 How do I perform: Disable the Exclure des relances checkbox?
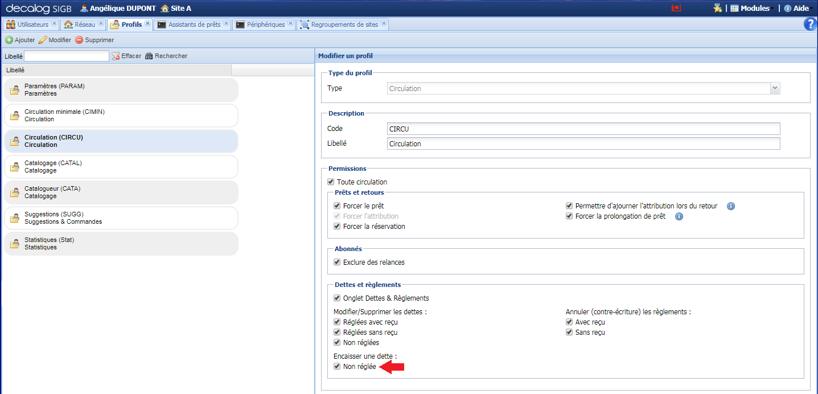[337, 262]
